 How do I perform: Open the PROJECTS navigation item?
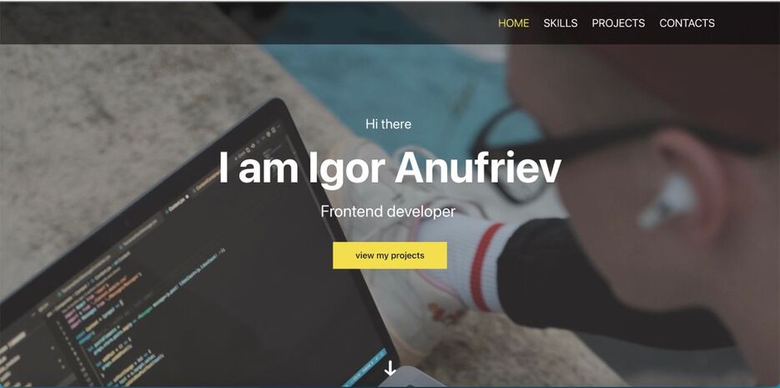click(x=618, y=23)
